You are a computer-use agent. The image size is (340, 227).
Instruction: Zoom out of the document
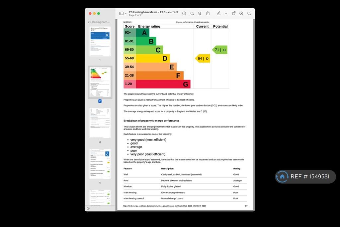192,13
